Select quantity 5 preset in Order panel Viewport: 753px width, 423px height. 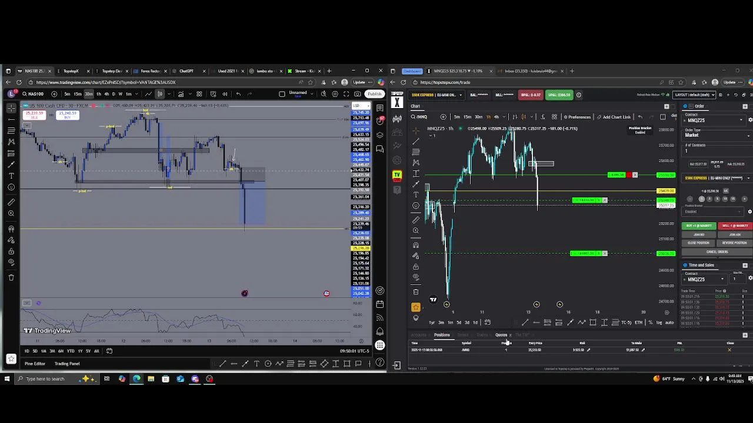pyautogui.click(x=717, y=199)
